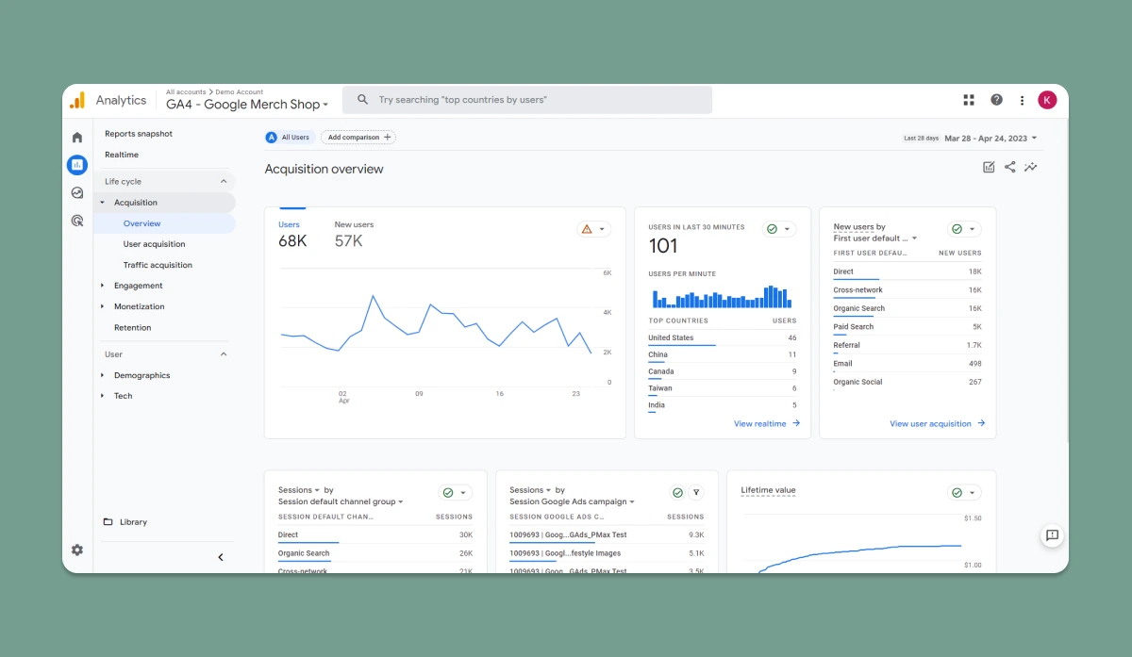The height and width of the screenshot is (657, 1132).
Task: Open the Insights sparkline icon
Action: coord(1031,167)
